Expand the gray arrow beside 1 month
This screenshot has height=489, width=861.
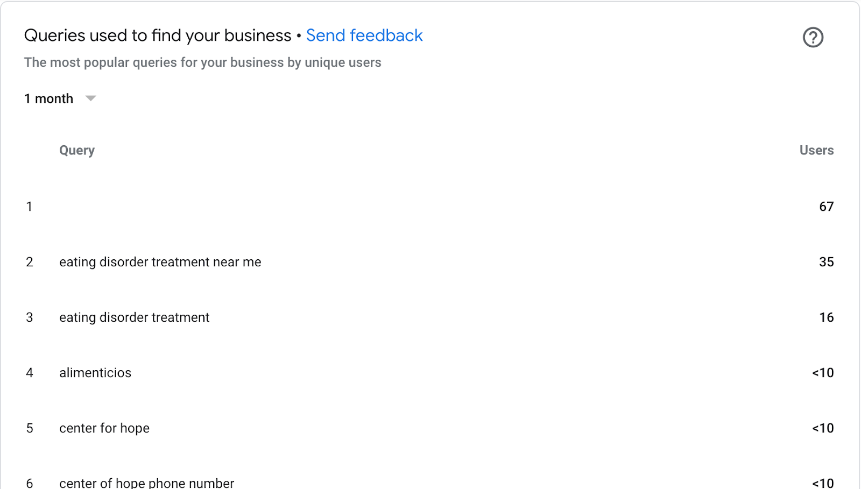point(90,98)
